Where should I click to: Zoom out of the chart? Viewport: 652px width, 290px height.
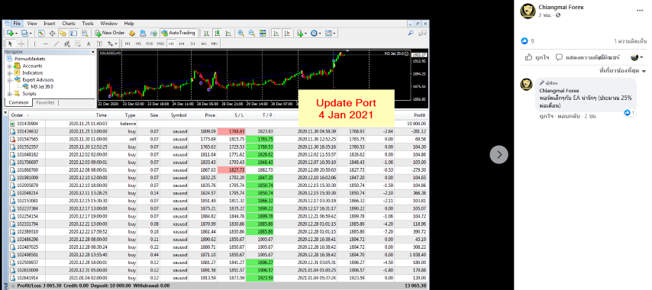[252, 34]
